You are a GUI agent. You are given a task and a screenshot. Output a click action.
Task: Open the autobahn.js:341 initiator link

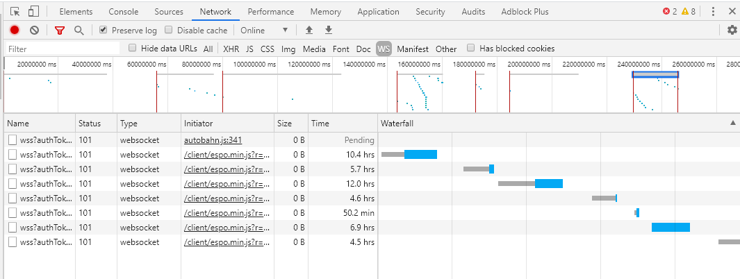click(213, 140)
